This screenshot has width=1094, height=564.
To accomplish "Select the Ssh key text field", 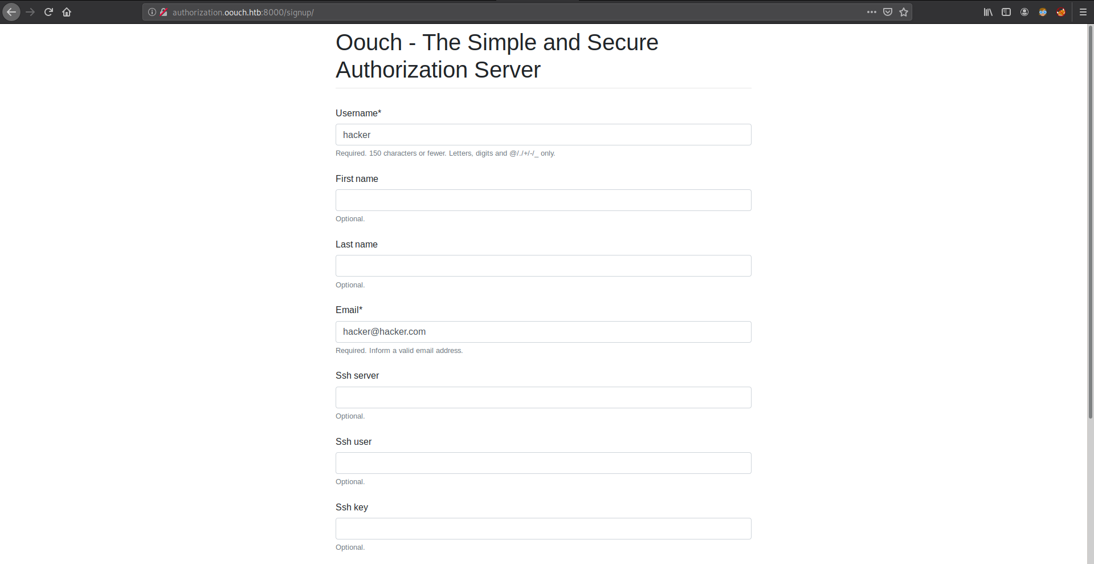I will coord(544,529).
